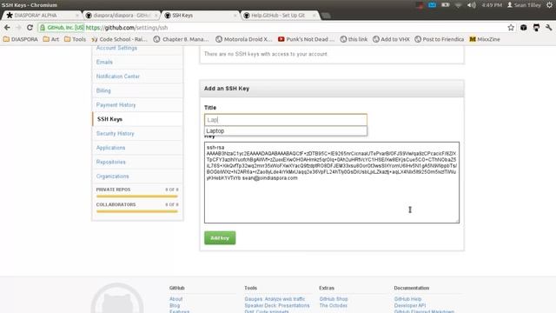556x313 pixels.
Task: Open the Chapter 8 bookmark
Action: click(x=182, y=39)
